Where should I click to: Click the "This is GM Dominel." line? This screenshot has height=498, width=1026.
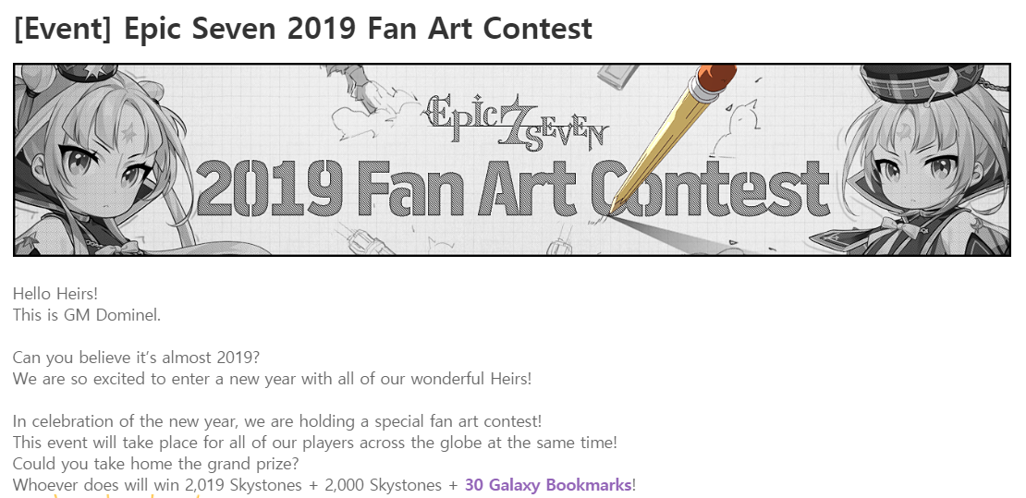pyautogui.click(x=87, y=315)
